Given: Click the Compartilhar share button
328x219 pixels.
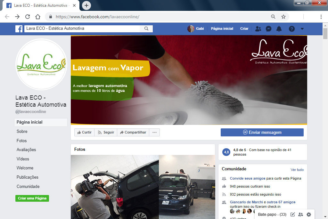Looking at the screenshot, I should (133, 133).
